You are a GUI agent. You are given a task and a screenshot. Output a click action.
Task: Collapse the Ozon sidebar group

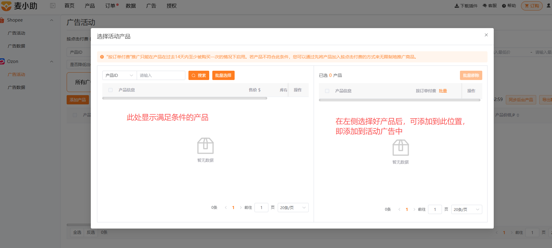52,61
